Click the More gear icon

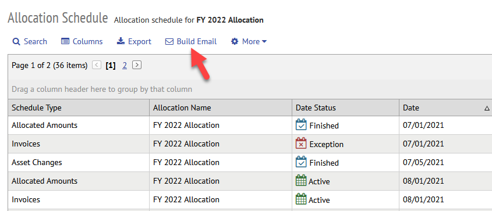pyautogui.click(x=235, y=41)
